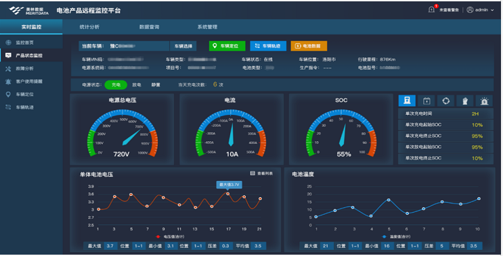Image resolution: width=503 pixels, height=256 pixels.
Task: Click the orange 电池数据 button
Action: (309, 46)
